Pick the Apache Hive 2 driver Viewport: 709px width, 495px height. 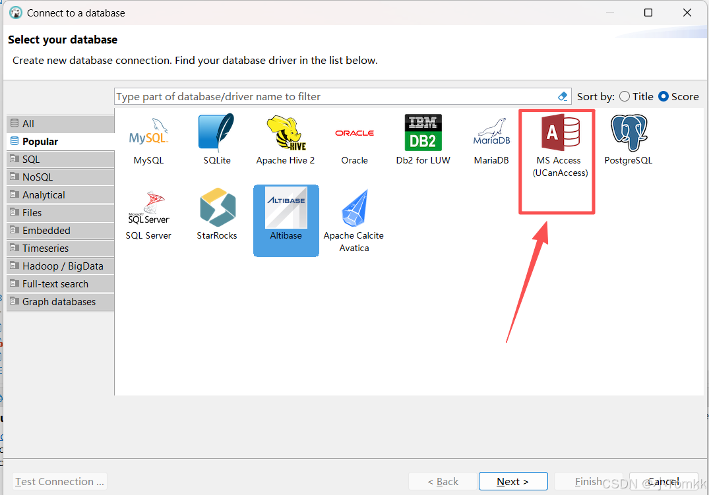click(x=286, y=132)
